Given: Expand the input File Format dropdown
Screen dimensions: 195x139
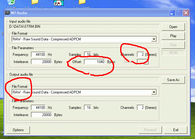Looking at the screenshot, I should (154, 39).
